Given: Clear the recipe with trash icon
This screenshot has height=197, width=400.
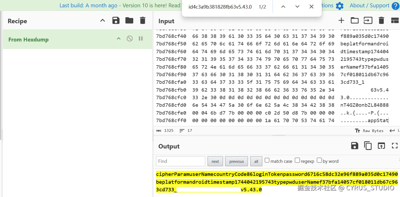Looking at the screenshot, I should [x=143, y=21].
